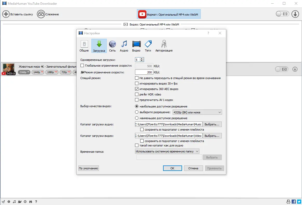Open the music note icon at bottom toolbar
302x205 pixels.
pyautogui.click(x=14, y=201)
